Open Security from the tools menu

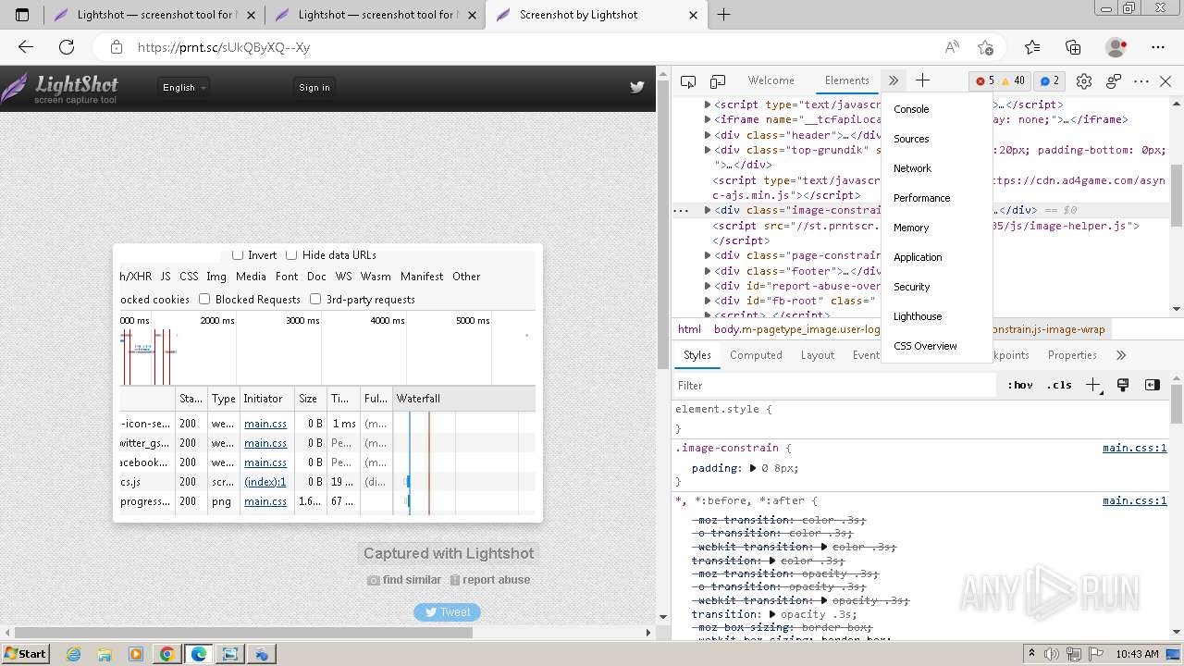[936, 287]
